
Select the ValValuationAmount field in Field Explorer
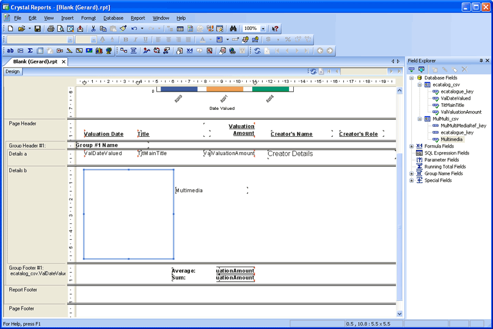coord(461,112)
